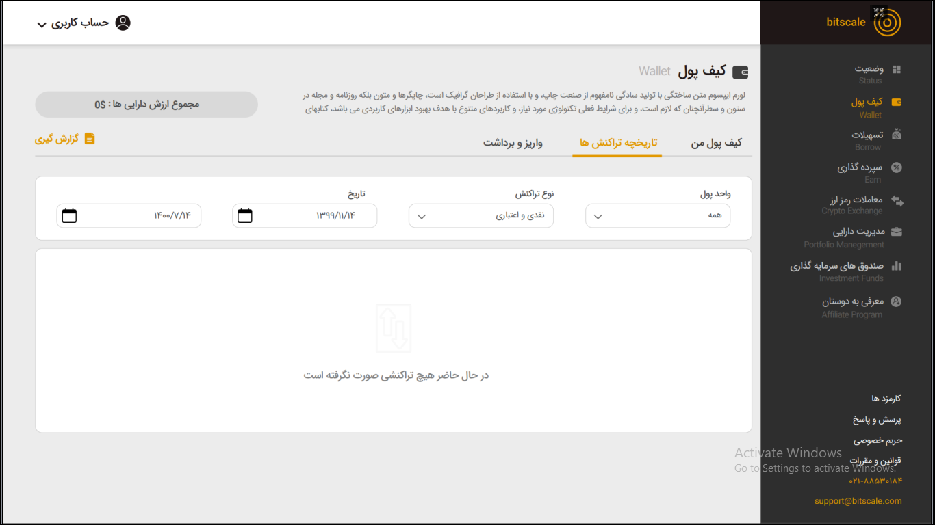Click the Affiliate Program person icon
The height and width of the screenshot is (525, 935).
click(x=897, y=301)
